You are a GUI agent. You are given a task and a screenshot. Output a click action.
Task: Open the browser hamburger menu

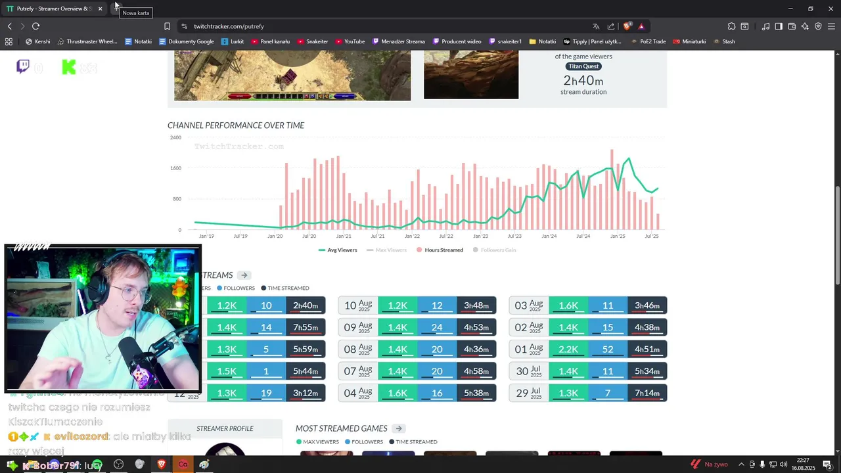831,26
